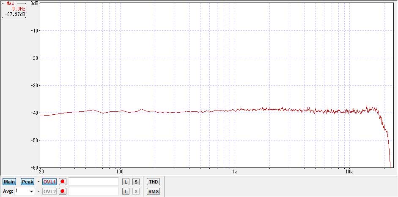Toggle the Main spectrum display button
The width and height of the screenshot is (398, 197).
[9, 182]
